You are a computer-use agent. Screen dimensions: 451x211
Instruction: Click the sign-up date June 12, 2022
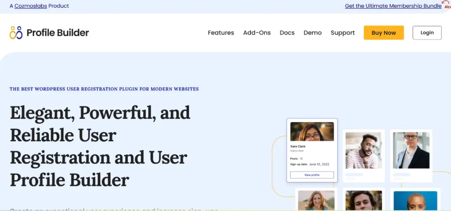[319, 164]
